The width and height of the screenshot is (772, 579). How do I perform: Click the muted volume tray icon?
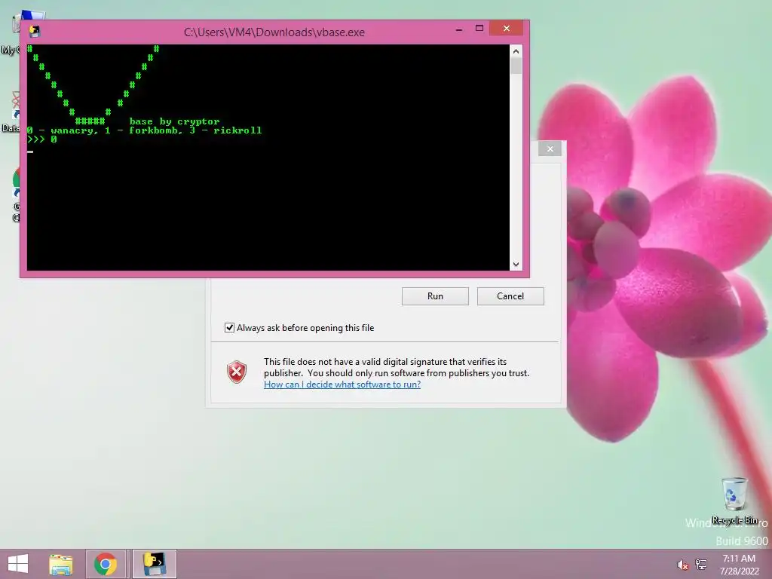682,565
